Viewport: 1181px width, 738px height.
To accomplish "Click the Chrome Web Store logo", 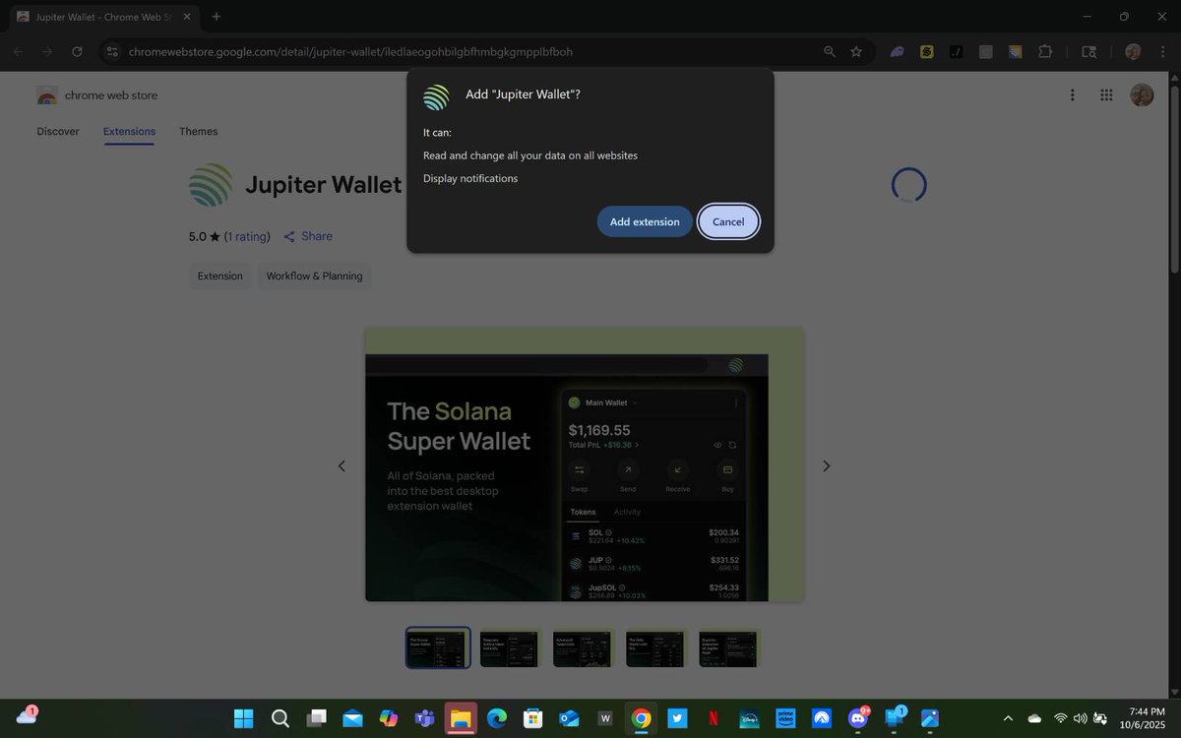I will [96, 95].
